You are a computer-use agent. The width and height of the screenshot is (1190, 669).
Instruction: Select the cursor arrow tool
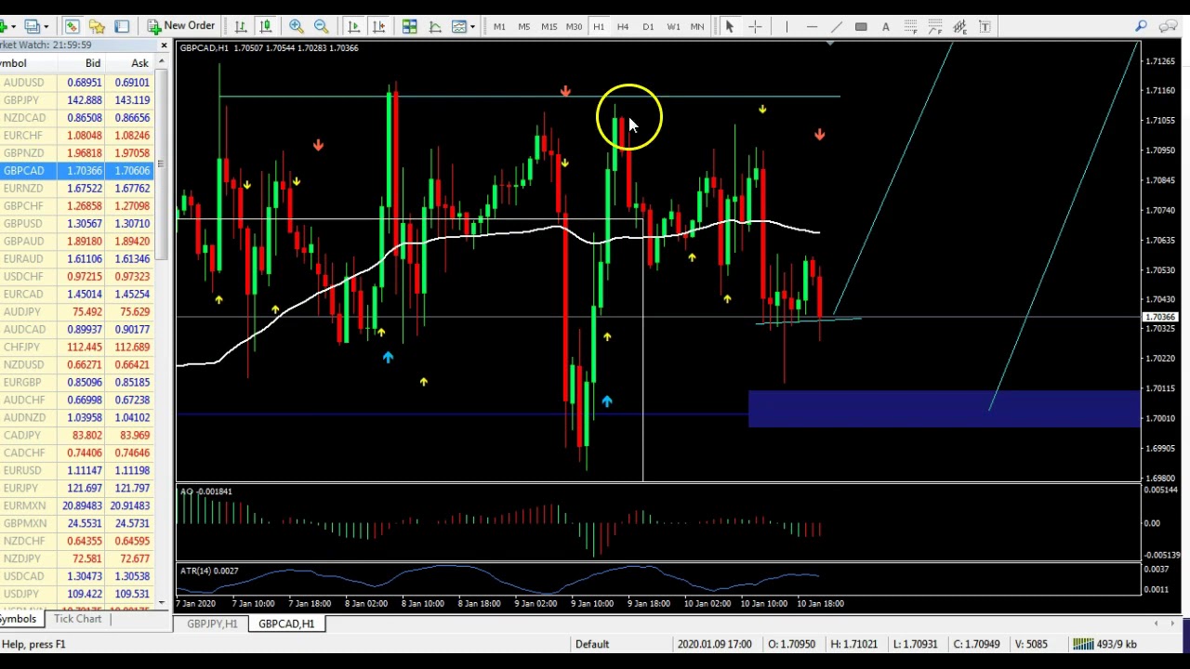point(730,26)
